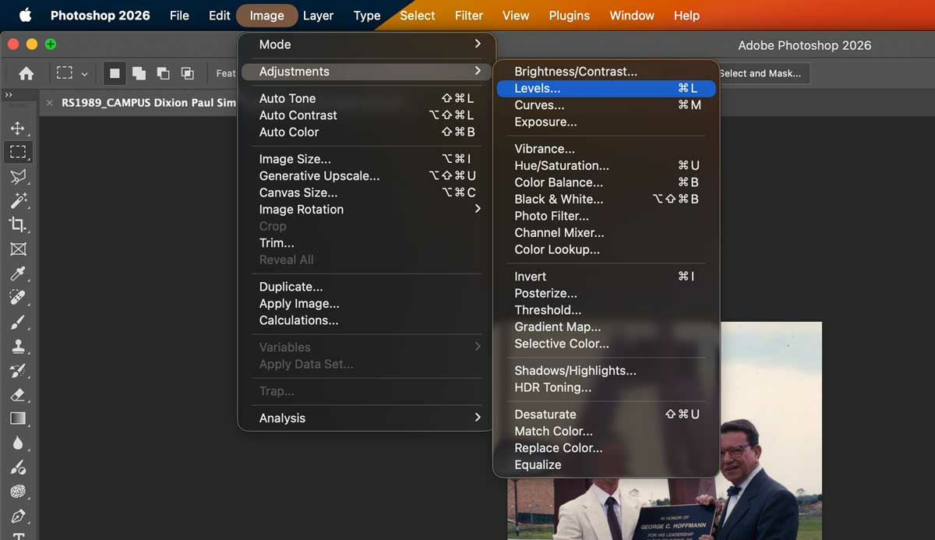Viewport: 935px width, 540px height.
Task: Select the Frame tool
Action: (x=18, y=249)
